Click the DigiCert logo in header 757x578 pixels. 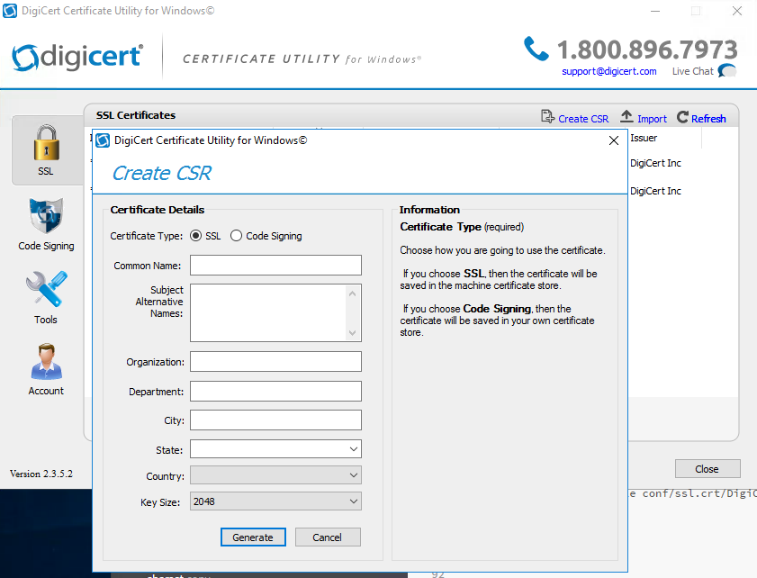pos(77,57)
